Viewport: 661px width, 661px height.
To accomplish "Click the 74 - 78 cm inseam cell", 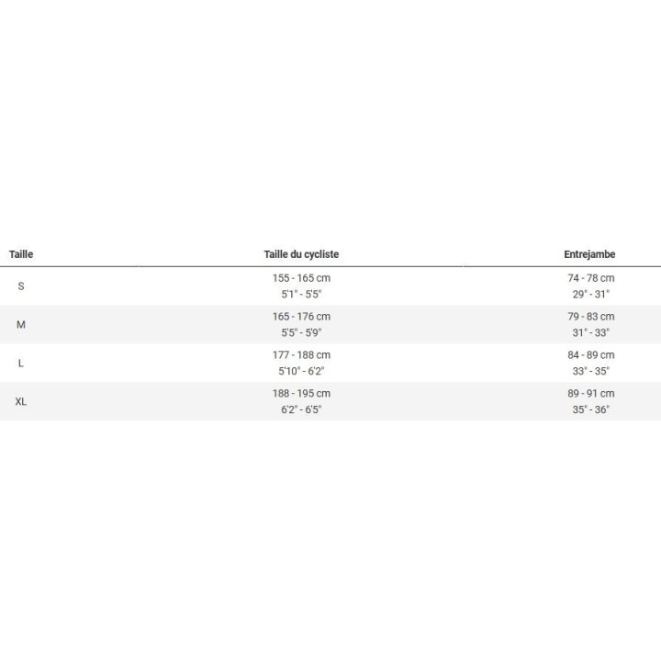I will pyautogui.click(x=591, y=278).
